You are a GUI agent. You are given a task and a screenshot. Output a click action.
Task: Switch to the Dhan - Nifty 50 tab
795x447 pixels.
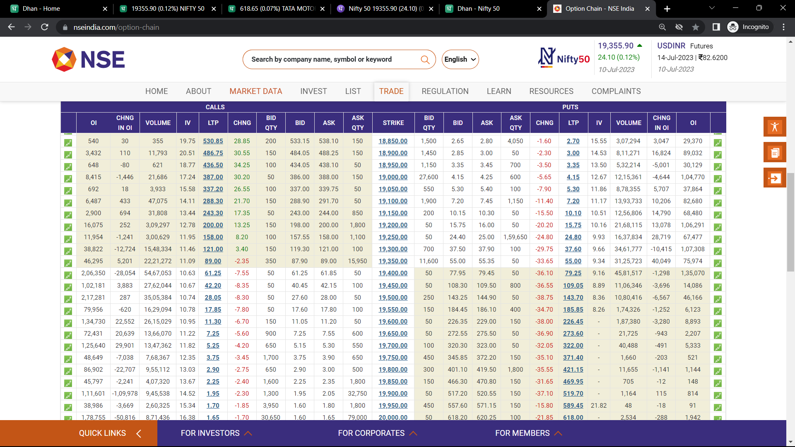pyautogui.click(x=493, y=9)
